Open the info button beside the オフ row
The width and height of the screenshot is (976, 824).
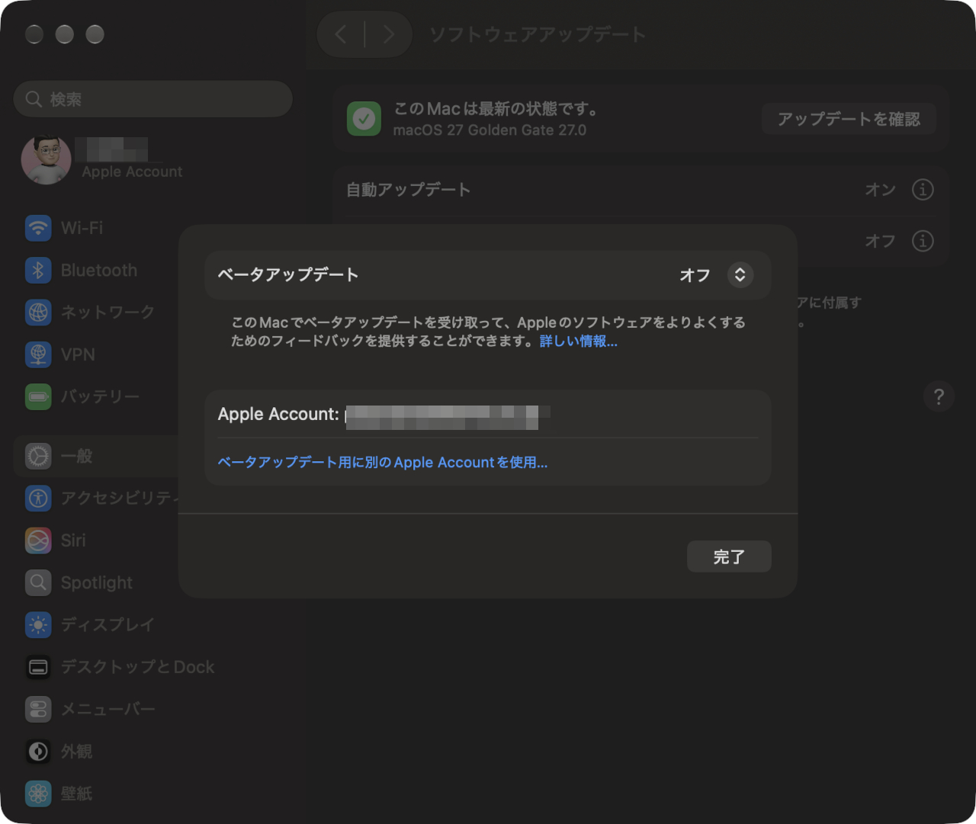pyautogui.click(x=923, y=241)
